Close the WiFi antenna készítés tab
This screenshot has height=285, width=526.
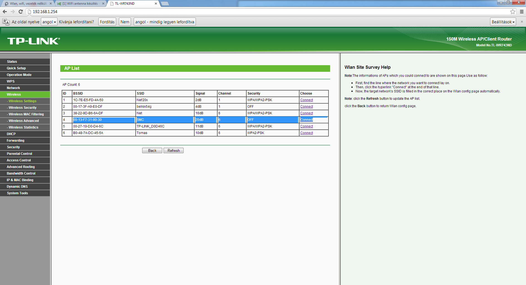(103, 4)
